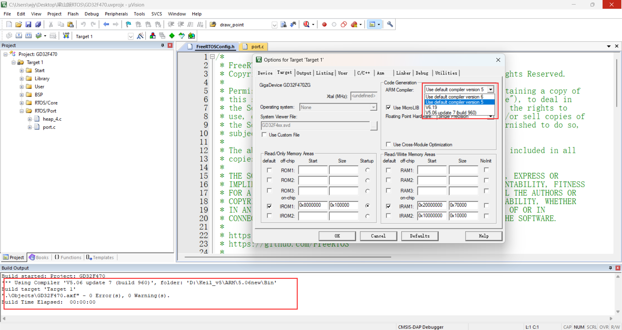Open Configuration wrench icon in toolbar
The height and width of the screenshot is (330, 622).
click(390, 25)
